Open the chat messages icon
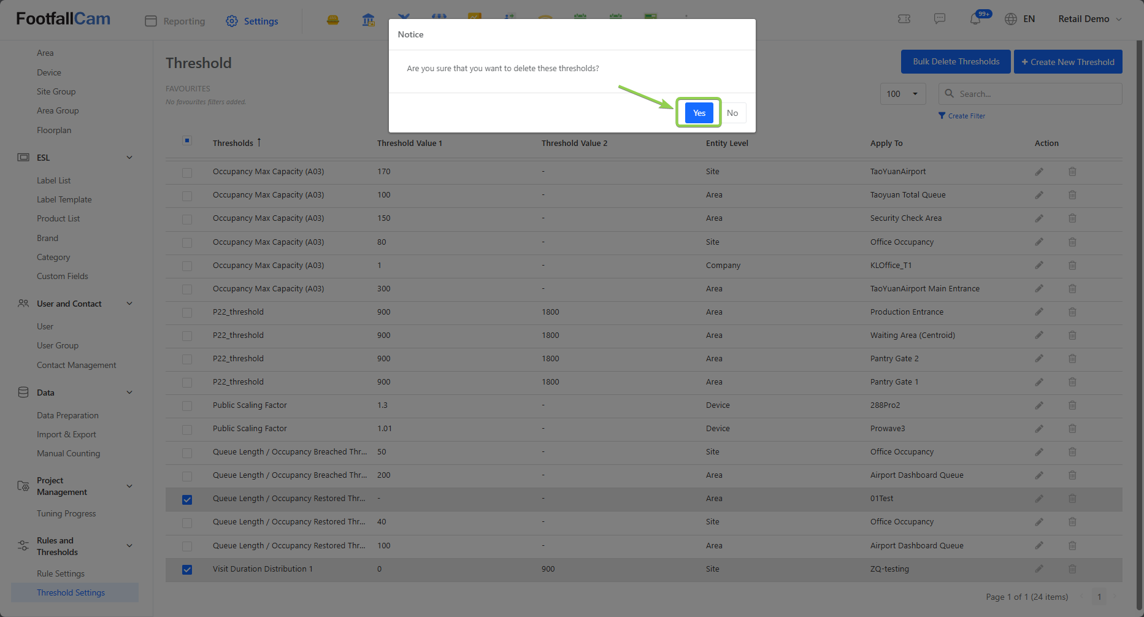 click(x=939, y=19)
